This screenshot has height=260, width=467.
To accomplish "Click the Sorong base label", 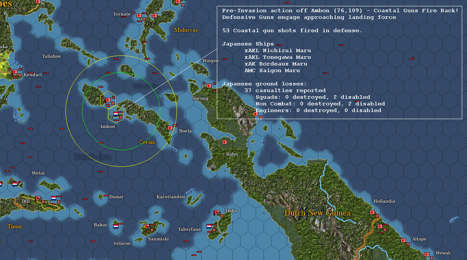I will pos(201,98).
